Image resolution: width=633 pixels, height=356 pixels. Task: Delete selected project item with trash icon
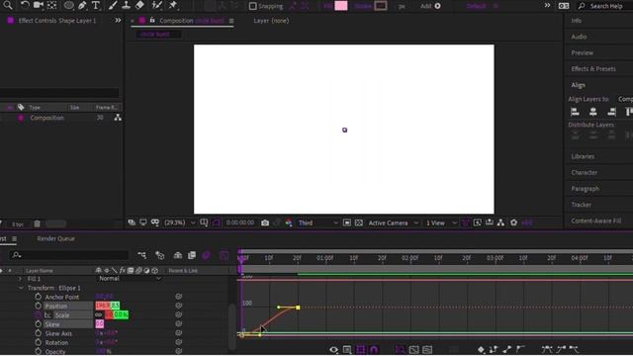click(37, 223)
